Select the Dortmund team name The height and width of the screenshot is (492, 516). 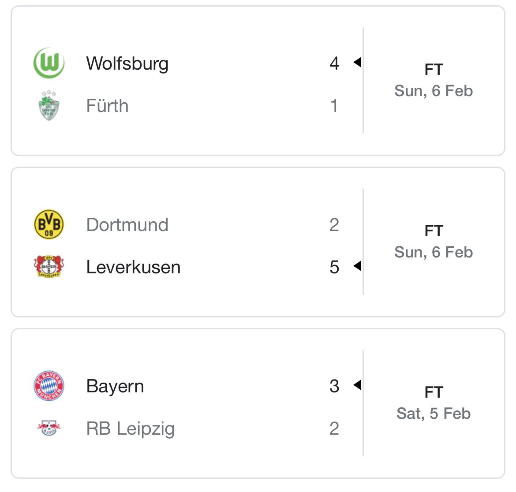click(127, 225)
